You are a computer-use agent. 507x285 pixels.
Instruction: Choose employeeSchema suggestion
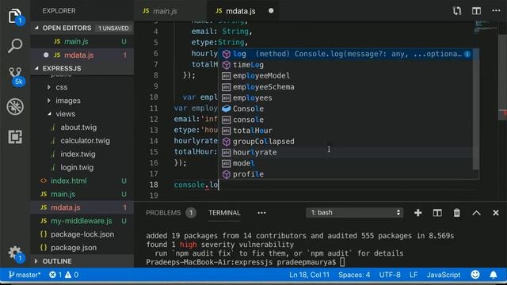pos(346,86)
